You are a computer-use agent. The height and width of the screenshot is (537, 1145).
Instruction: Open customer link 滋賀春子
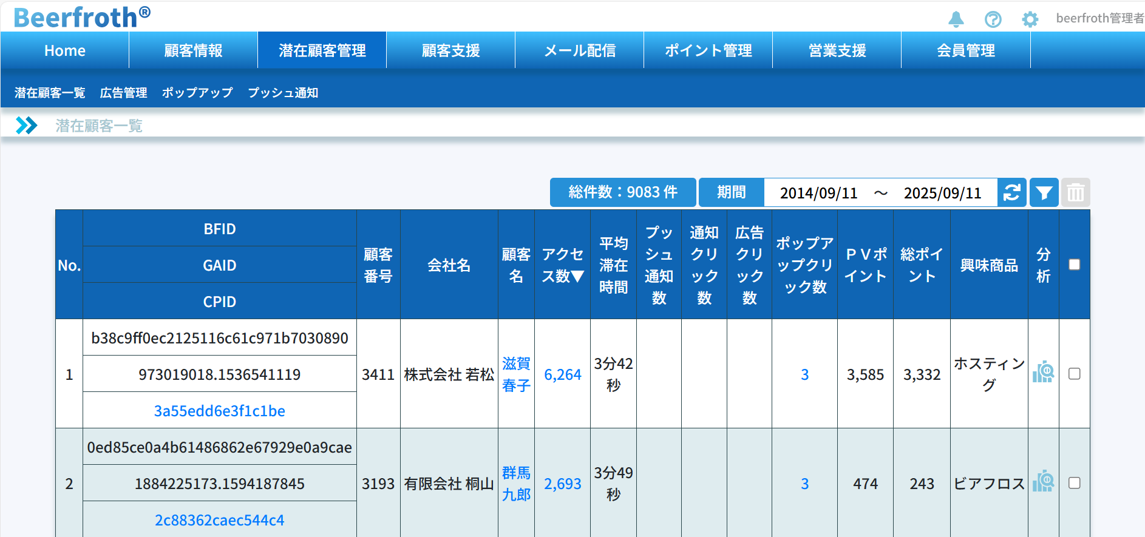516,374
